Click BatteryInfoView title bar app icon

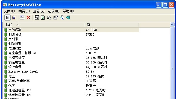tap(5, 5)
